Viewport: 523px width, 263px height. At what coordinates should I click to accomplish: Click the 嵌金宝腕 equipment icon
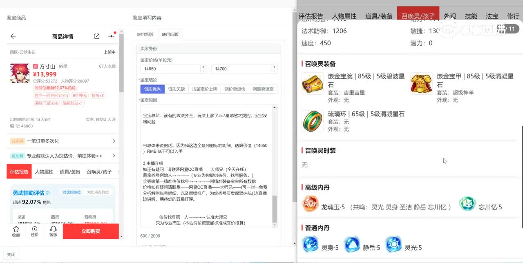pos(312,84)
